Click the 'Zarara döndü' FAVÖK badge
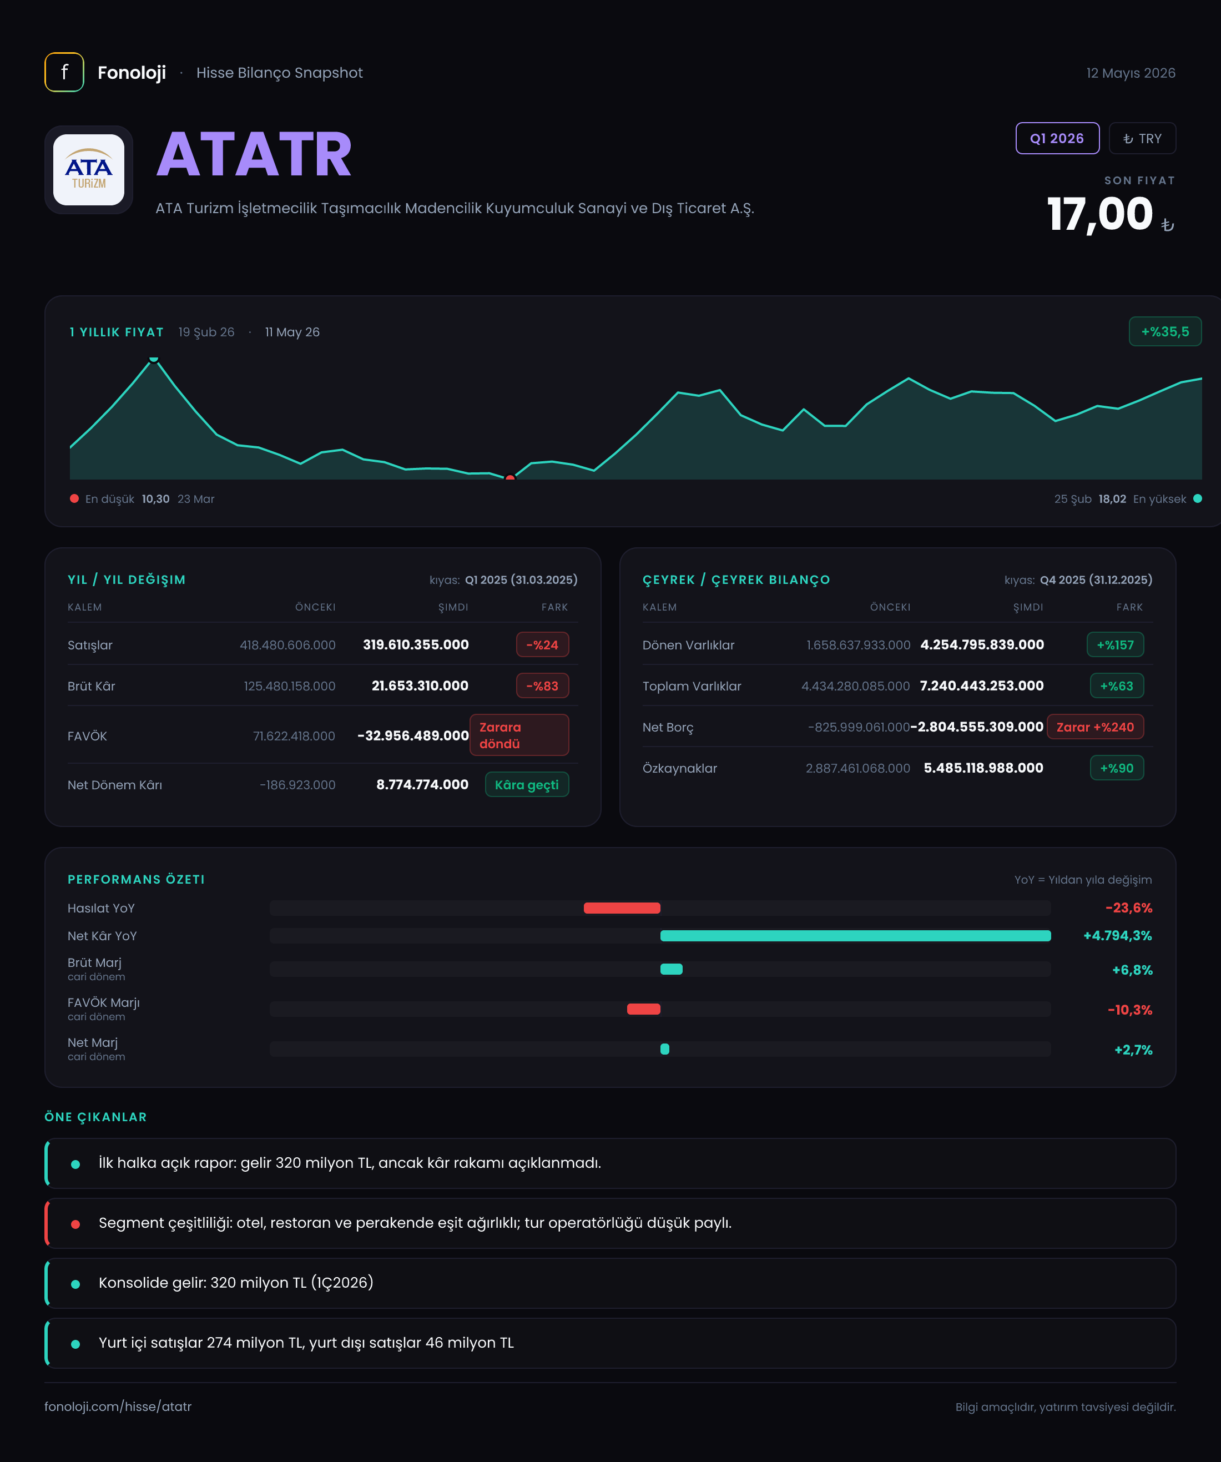Image resolution: width=1221 pixels, height=1462 pixels. pyautogui.click(x=519, y=735)
